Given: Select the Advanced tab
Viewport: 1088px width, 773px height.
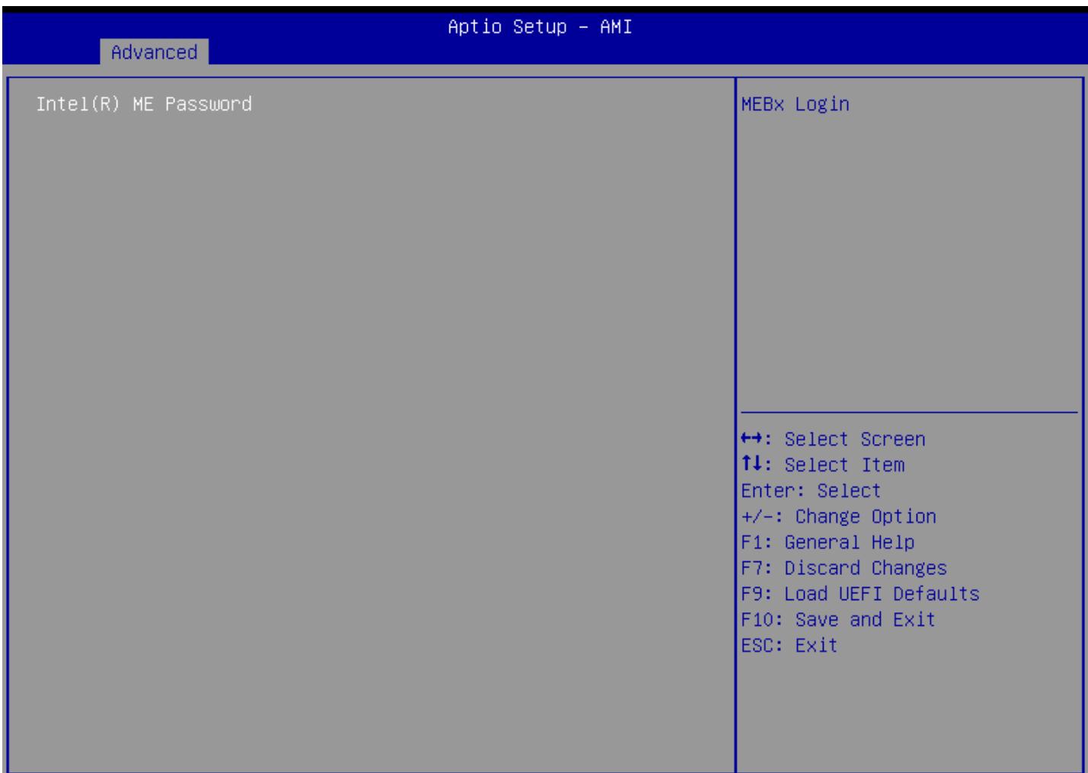Looking at the screenshot, I should click(x=154, y=53).
